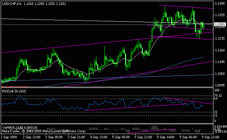227x140 pixels.
Task: Click price scale value 1.0995
Action: 220,85
